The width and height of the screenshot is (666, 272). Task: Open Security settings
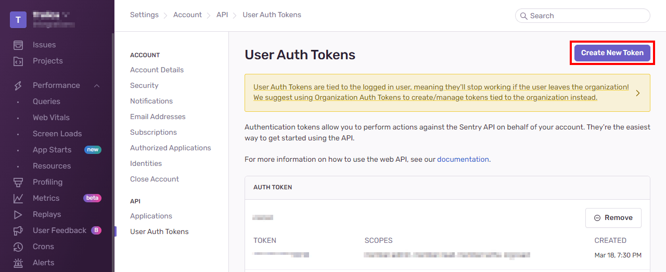click(x=144, y=85)
